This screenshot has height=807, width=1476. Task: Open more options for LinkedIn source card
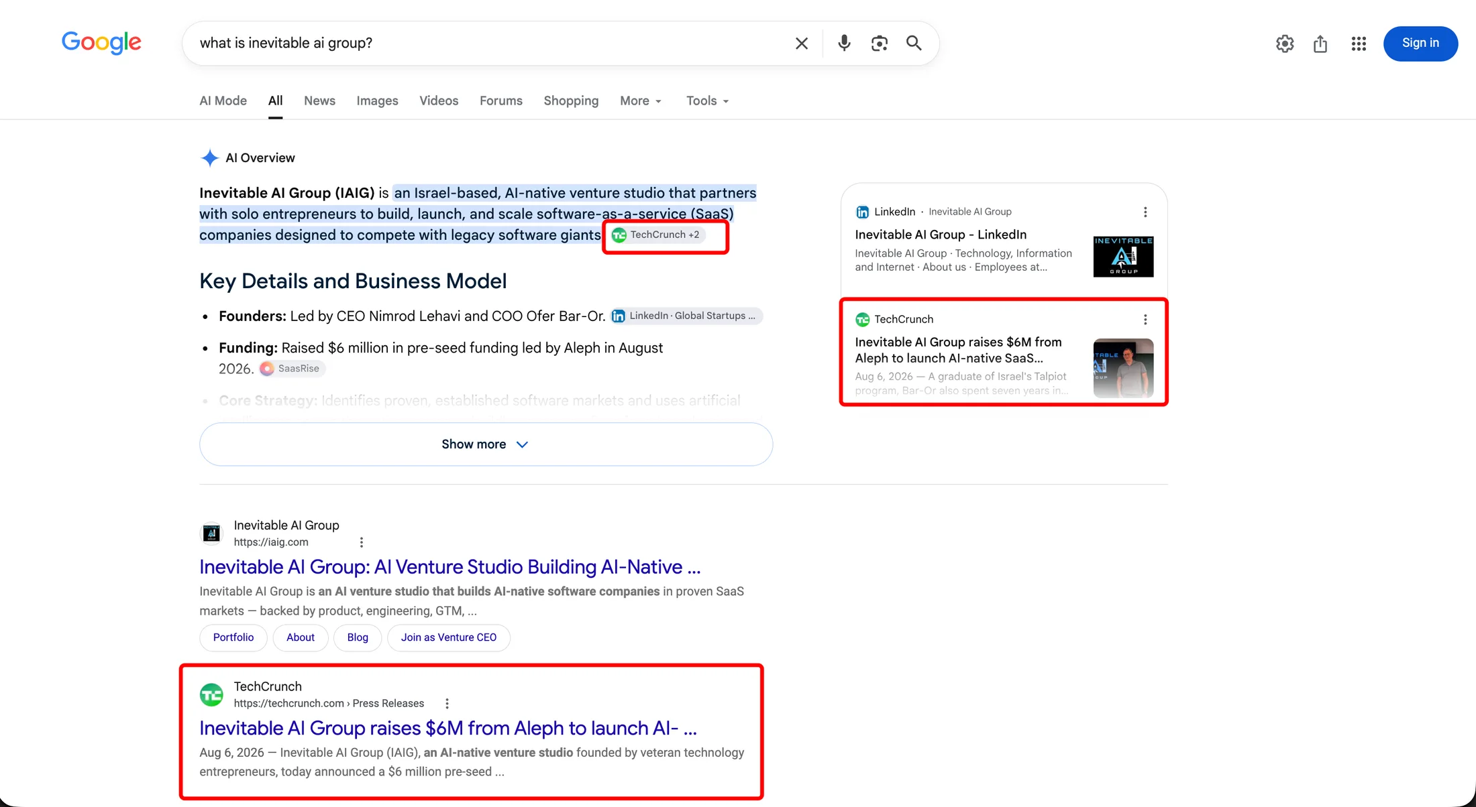1145,212
